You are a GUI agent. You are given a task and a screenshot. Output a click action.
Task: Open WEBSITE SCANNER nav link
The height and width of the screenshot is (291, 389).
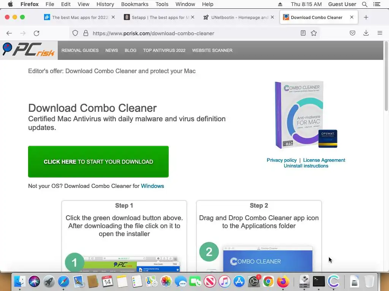(x=212, y=50)
